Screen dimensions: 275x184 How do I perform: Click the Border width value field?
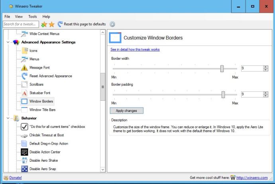pos(252,69)
